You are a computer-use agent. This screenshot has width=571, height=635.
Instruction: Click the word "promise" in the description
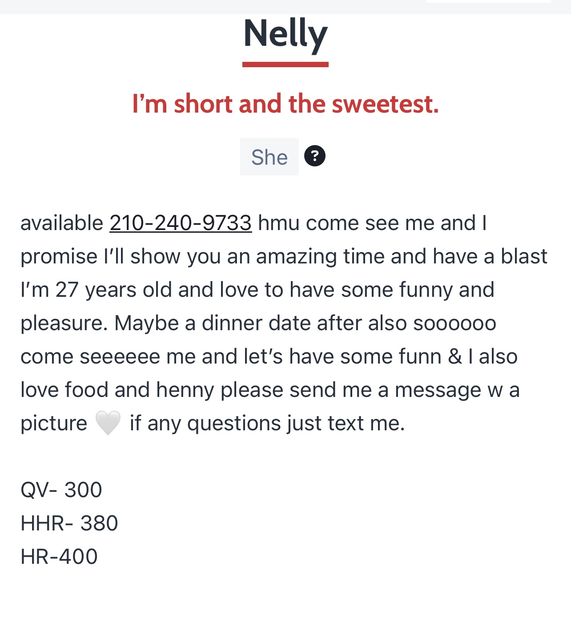click(59, 257)
